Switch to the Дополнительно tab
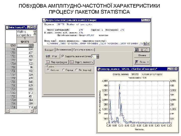 point(64,50)
